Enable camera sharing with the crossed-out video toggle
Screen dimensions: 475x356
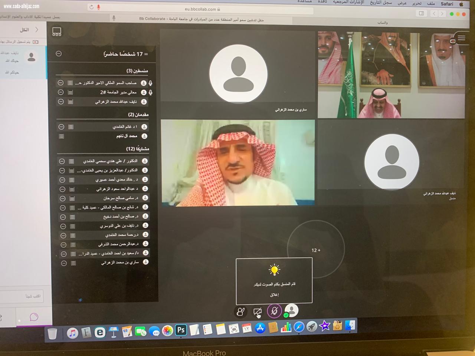coord(258,311)
